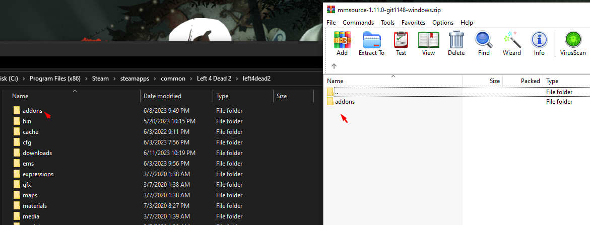Open the View file icon
The width and height of the screenshot is (590, 225).
(x=429, y=40)
